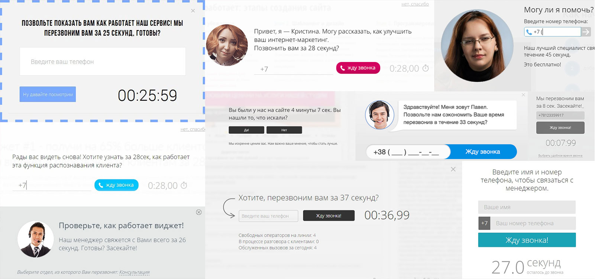This screenshot has width=595, height=279.
Task: Click dark 'Жду звонка!' button near 00:36,99
Action: (329, 215)
